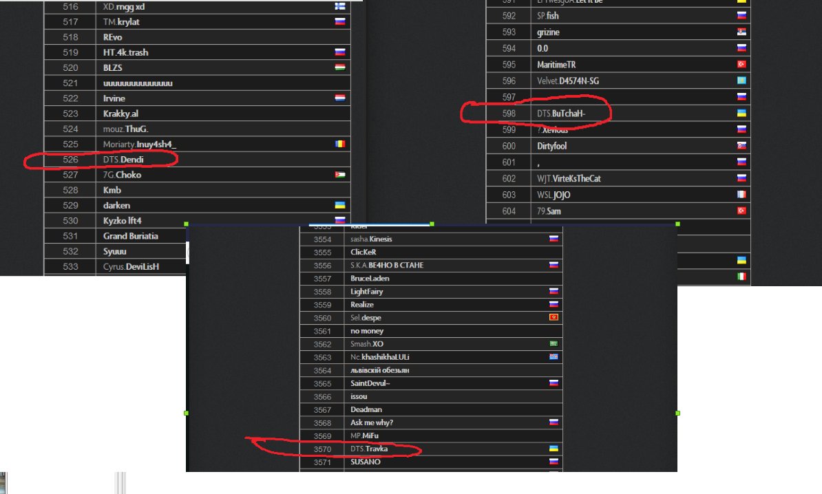Select the no money entry
Screen dimensions: 822x494
click(x=367, y=330)
